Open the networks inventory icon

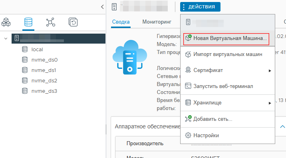(x=50, y=22)
